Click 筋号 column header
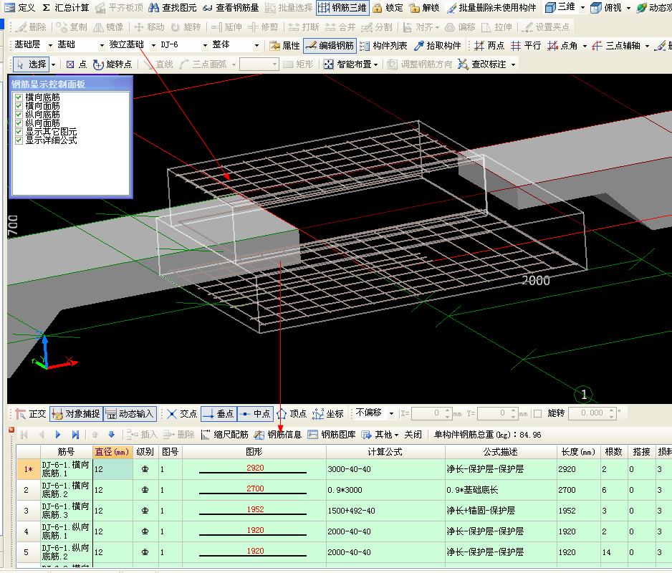This screenshot has width=672, height=573. [x=66, y=452]
